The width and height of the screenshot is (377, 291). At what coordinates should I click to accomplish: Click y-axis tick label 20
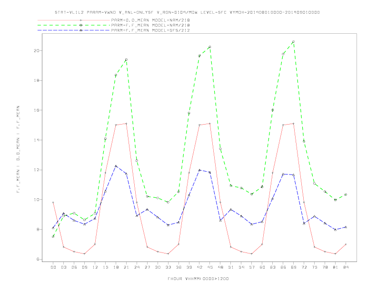37,51
